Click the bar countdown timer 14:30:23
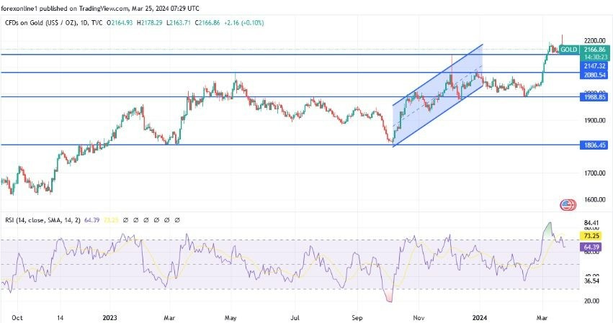This screenshot has height=323, width=613. [594, 57]
